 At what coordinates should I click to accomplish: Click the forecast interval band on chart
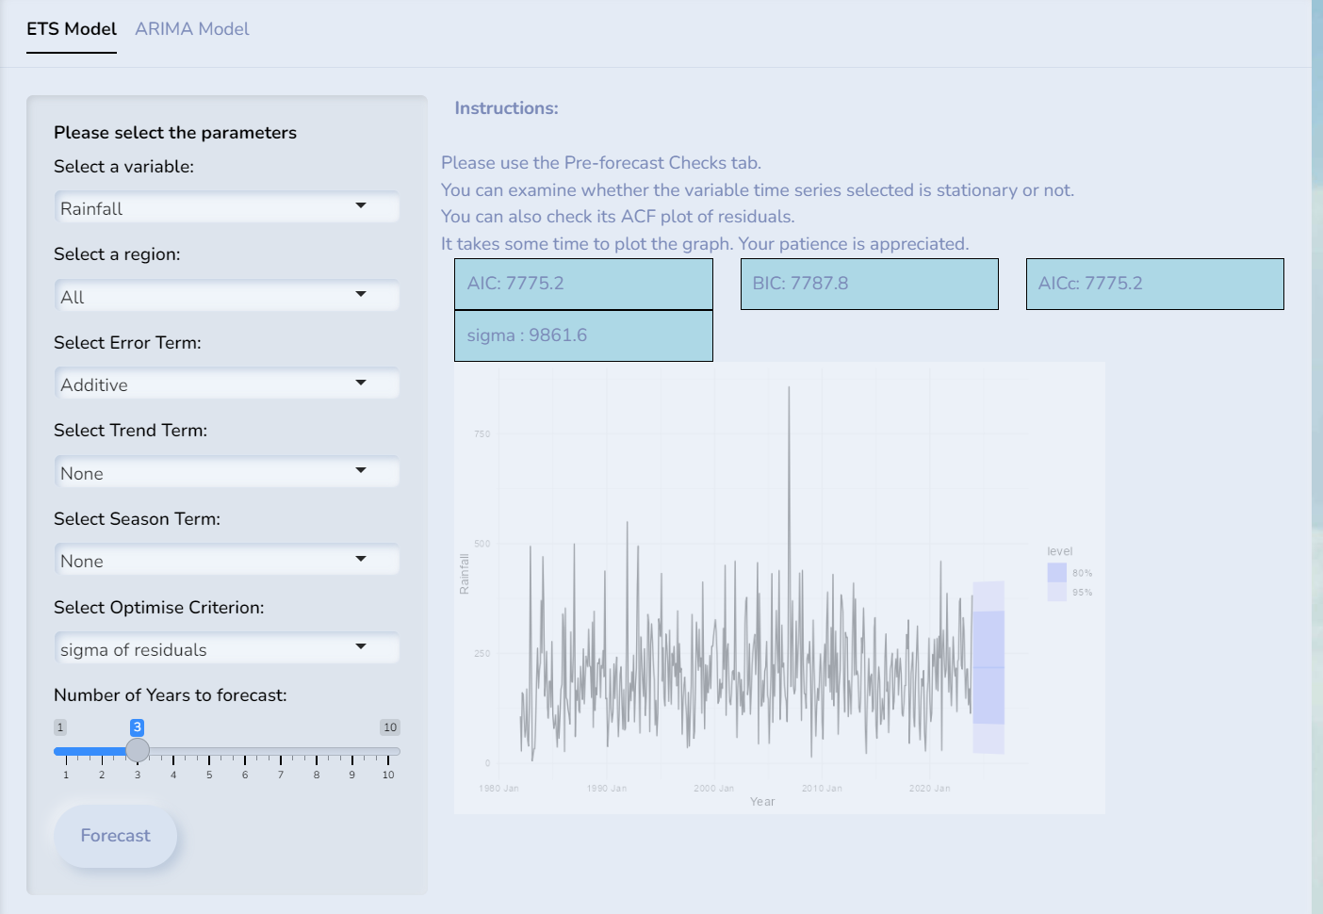tap(988, 667)
